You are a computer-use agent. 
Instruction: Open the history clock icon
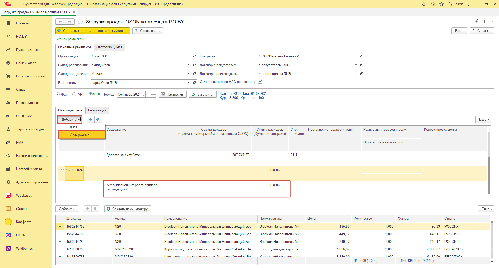(433, 4)
